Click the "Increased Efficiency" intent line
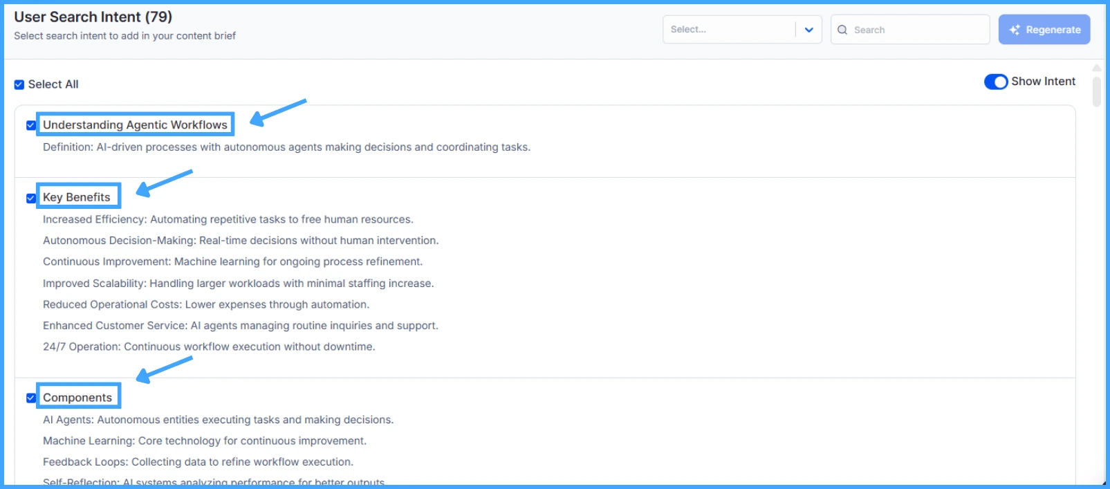This screenshot has height=489, width=1110. [228, 219]
